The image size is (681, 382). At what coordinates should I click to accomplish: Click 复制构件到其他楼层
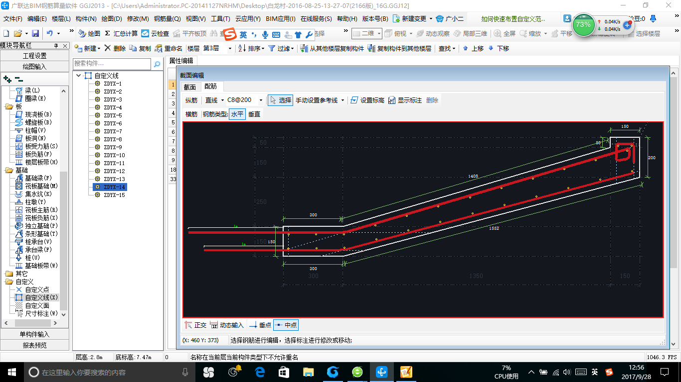click(x=399, y=48)
